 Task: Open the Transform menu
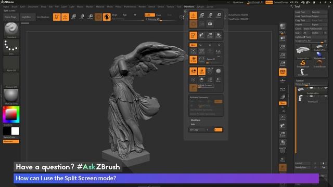pyautogui.click(x=189, y=7)
